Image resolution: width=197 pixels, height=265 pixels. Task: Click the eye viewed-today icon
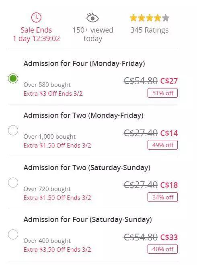click(x=92, y=18)
